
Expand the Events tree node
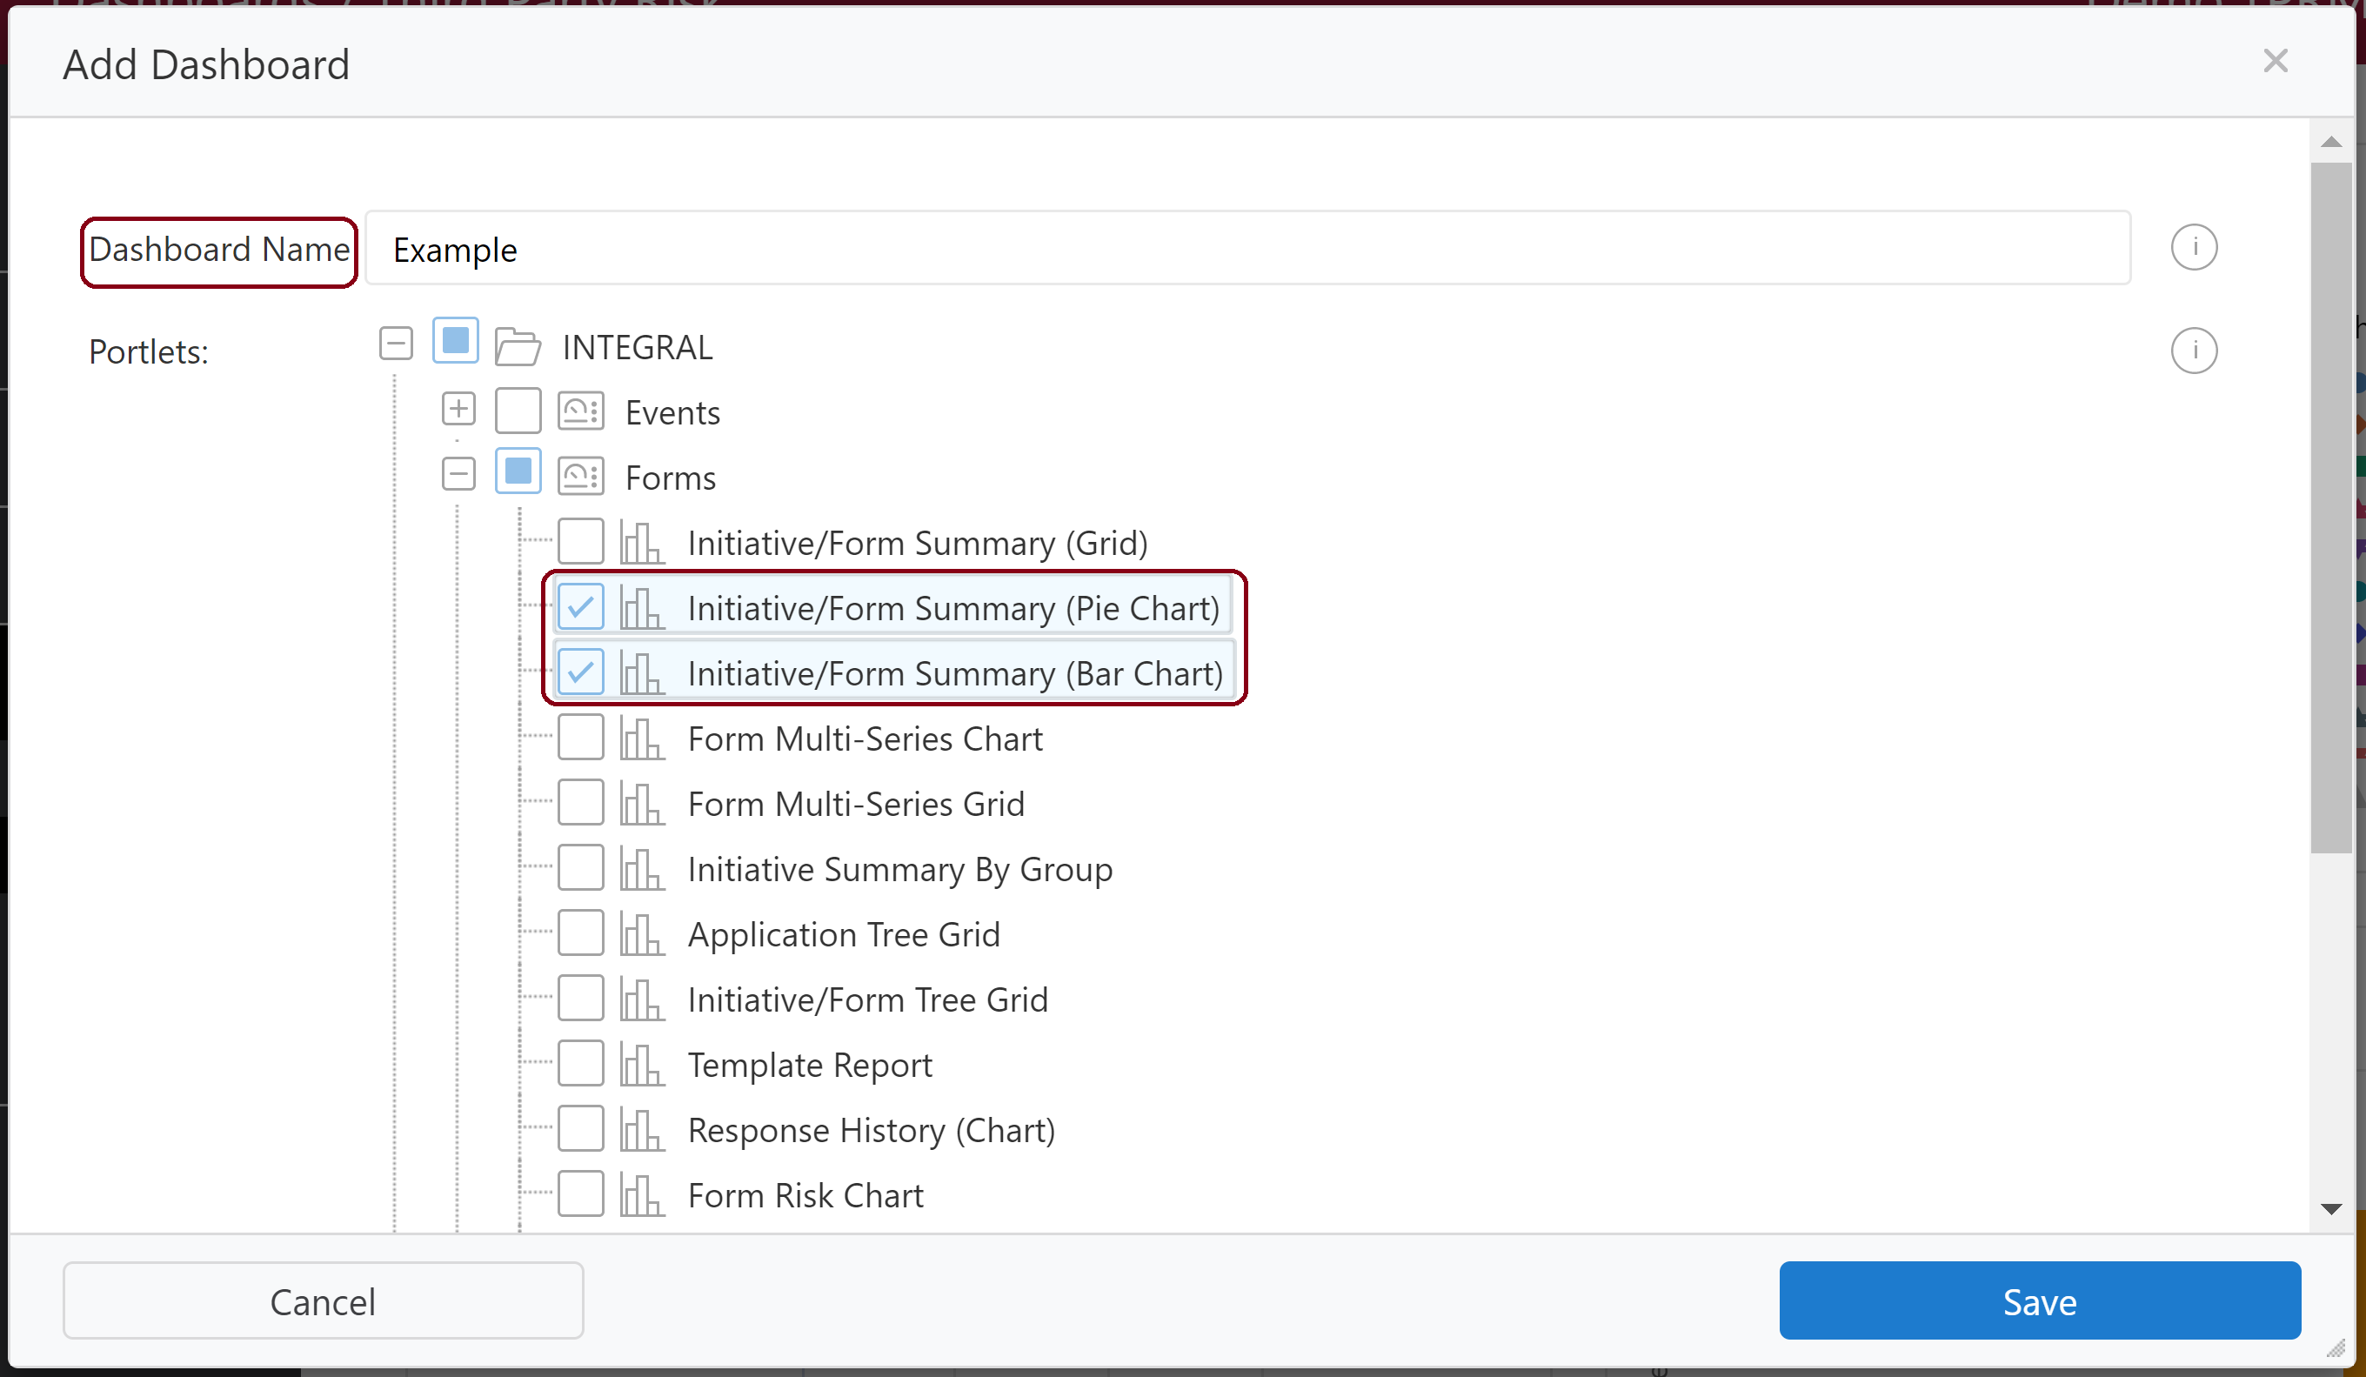tap(458, 409)
